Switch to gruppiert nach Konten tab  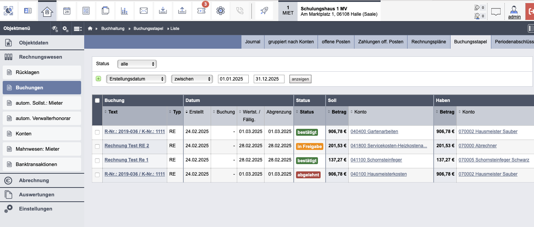pyautogui.click(x=291, y=42)
